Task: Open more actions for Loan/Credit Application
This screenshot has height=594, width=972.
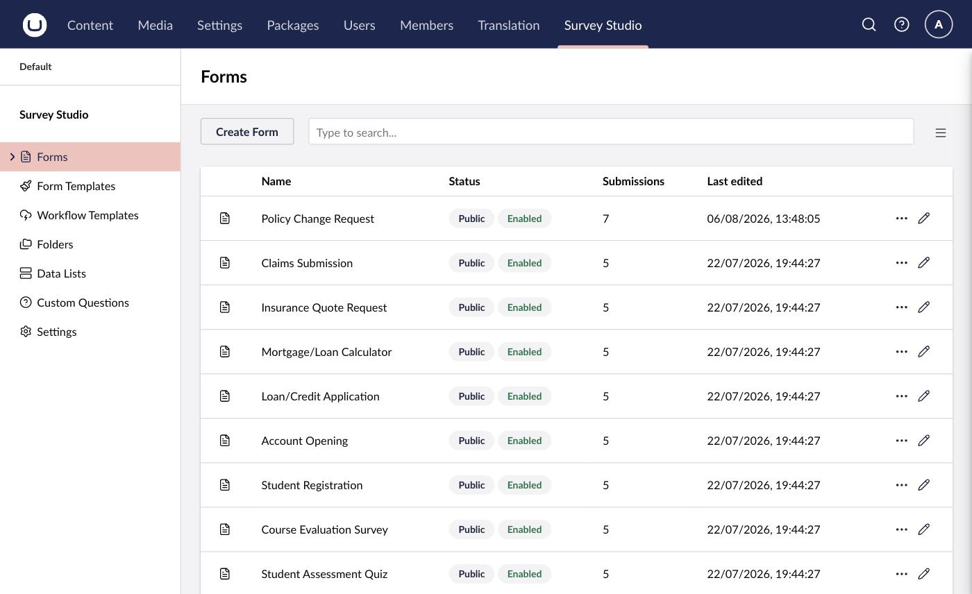Action: click(901, 396)
